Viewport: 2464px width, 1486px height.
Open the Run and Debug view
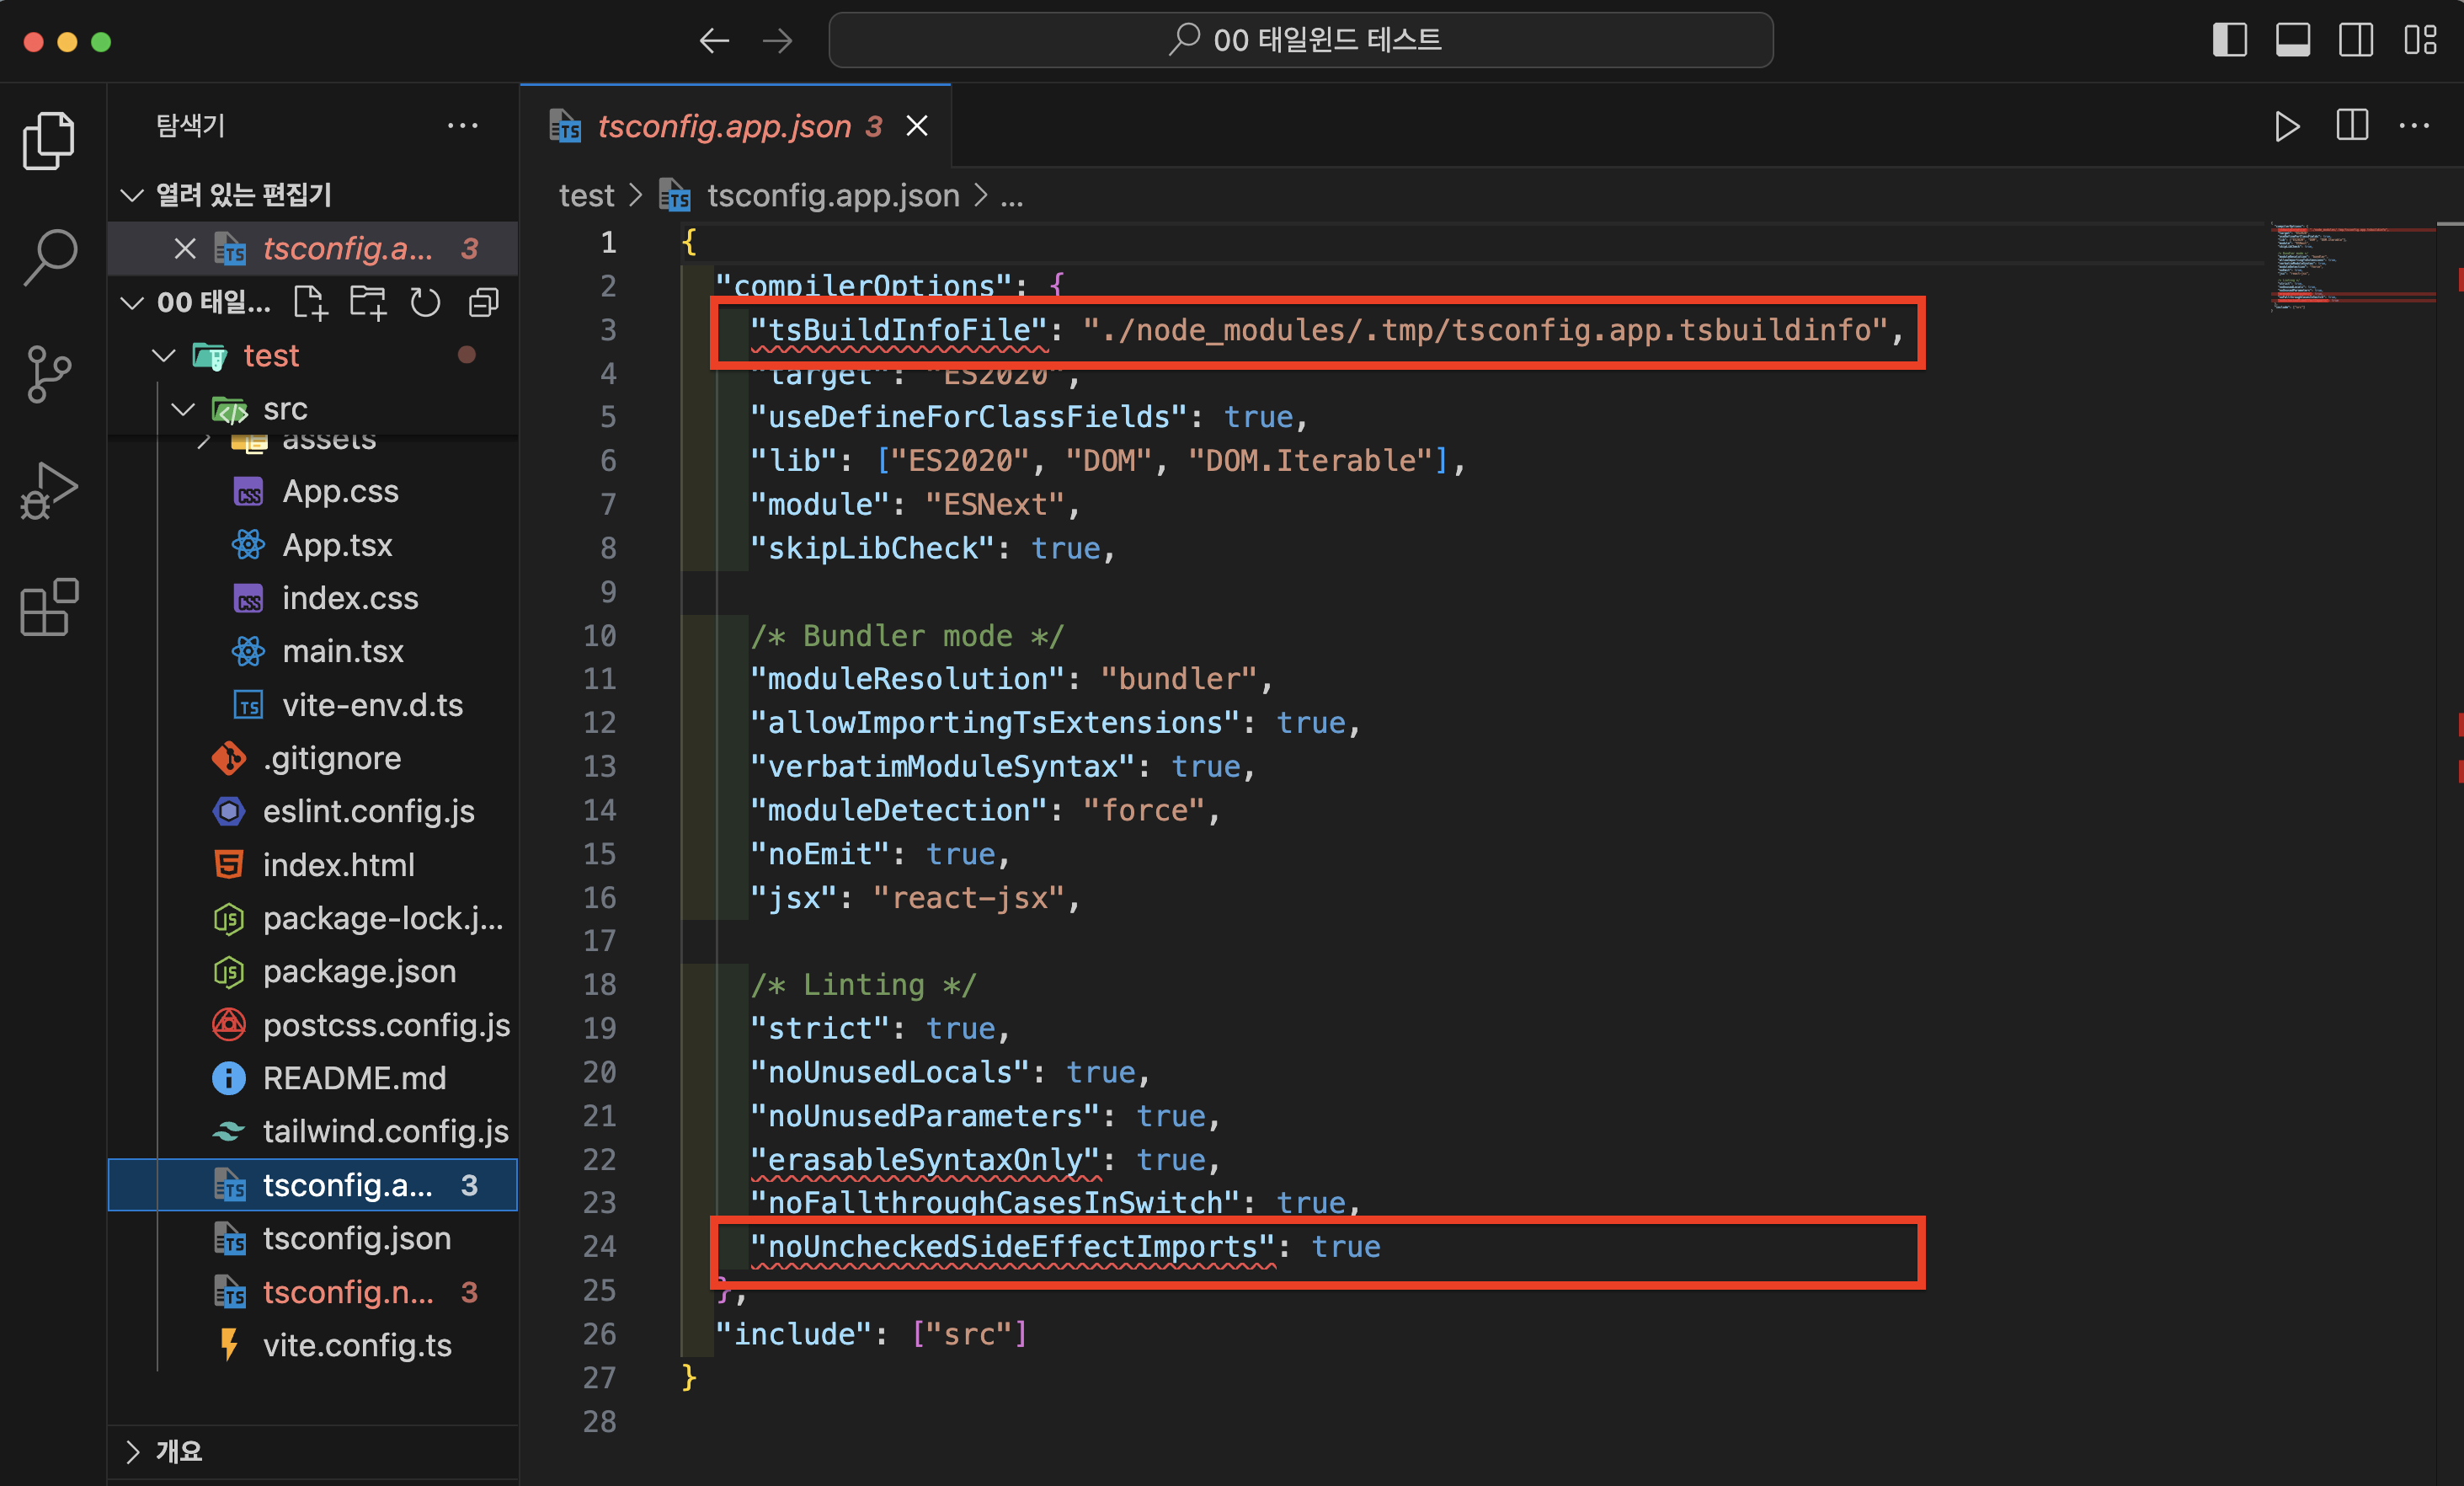pos(49,490)
